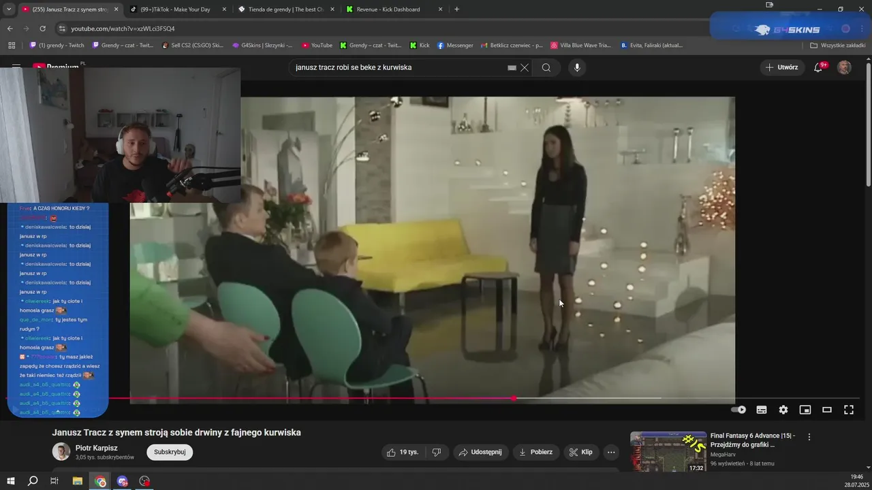Enable miniplayer mode
This screenshot has width=872, height=490.
point(805,410)
